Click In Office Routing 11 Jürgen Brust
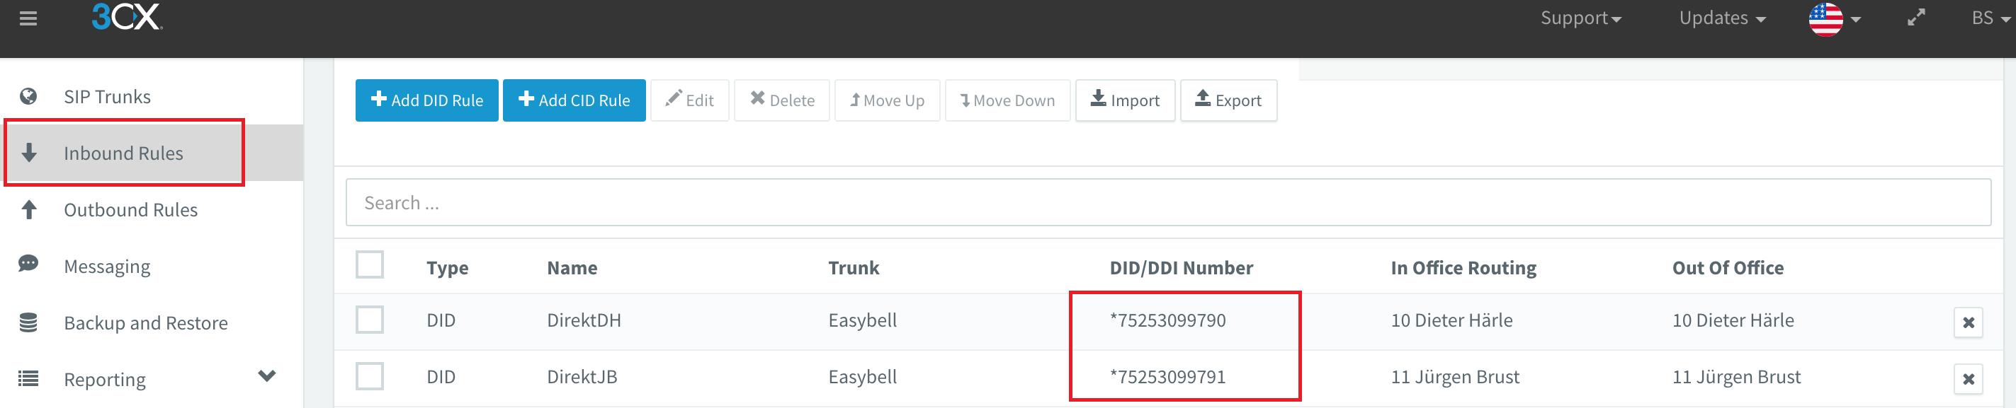 click(x=1455, y=377)
